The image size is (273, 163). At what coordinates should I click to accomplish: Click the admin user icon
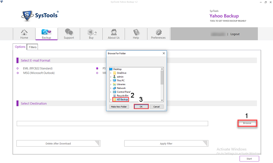(114, 77)
